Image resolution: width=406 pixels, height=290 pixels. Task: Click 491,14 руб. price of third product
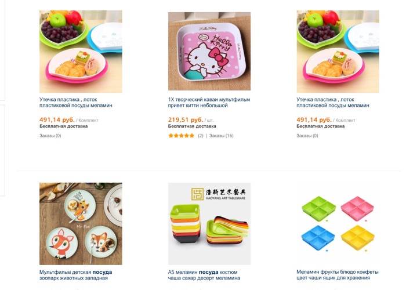click(x=314, y=120)
